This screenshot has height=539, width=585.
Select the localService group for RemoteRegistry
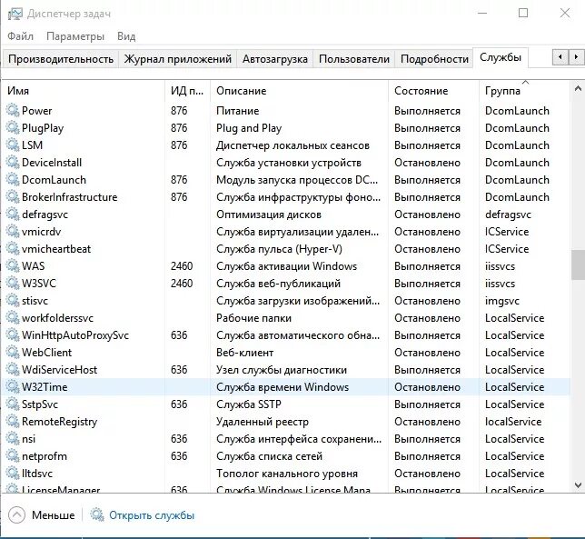(x=513, y=422)
